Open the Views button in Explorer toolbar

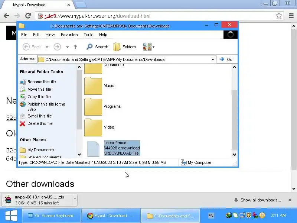(x=147, y=47)
